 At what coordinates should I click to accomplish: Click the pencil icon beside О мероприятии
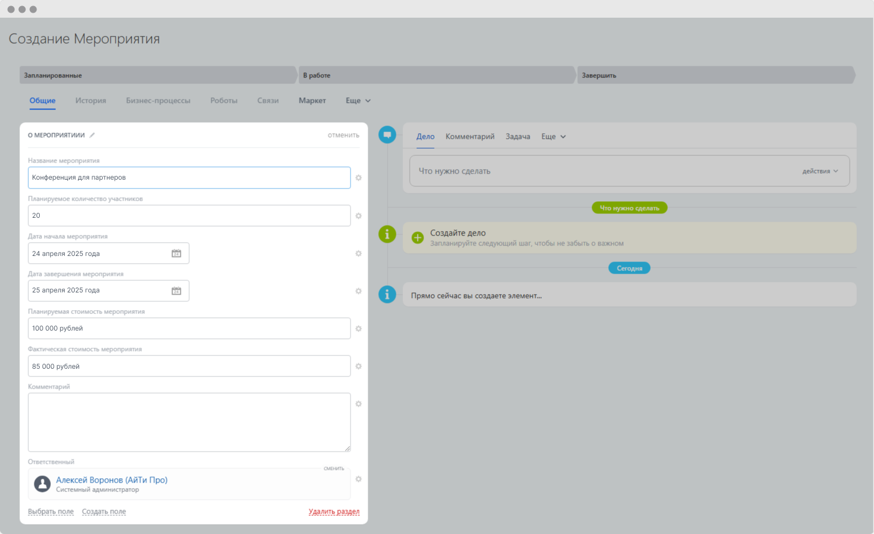point(92,135)
